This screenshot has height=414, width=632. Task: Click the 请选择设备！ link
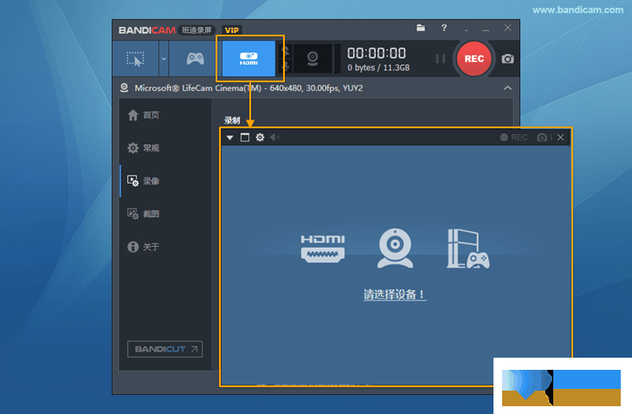click(x=395, y=294)
